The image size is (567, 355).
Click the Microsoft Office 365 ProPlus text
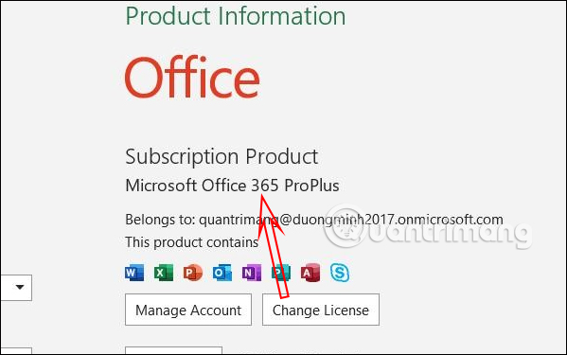point(232,186)
